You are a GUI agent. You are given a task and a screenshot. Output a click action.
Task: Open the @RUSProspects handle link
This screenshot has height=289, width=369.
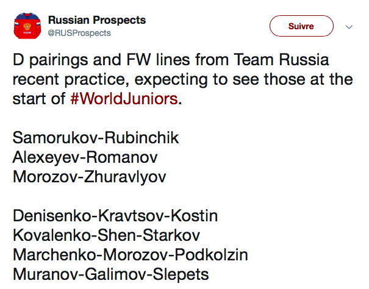pos(79,33)
